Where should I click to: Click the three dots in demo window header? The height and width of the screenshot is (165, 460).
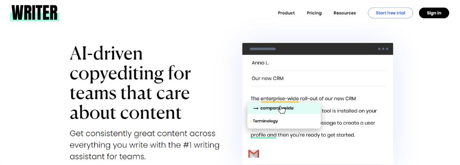point(383,49)
